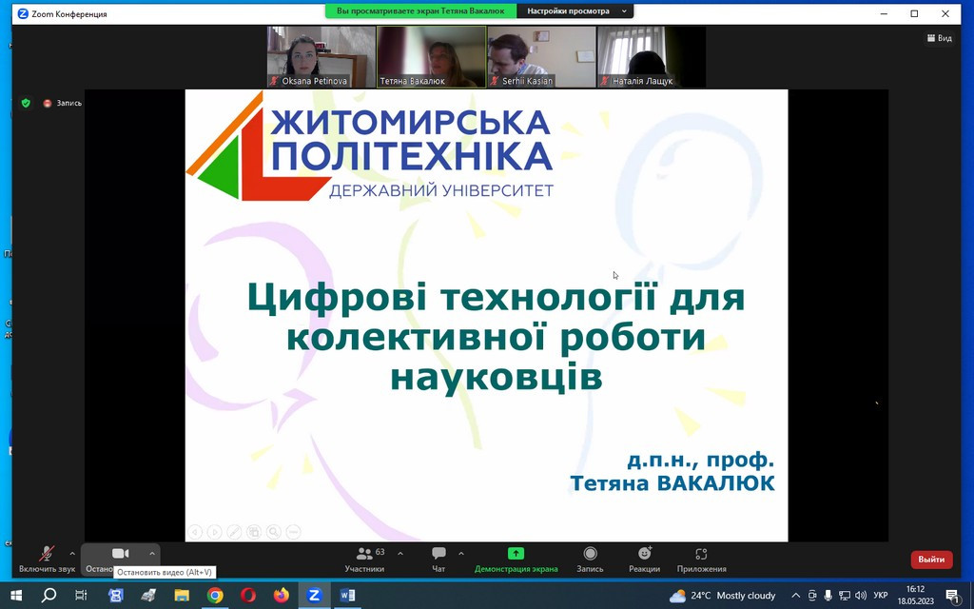This screenshot has height=609, width=974.
Task: Click the Запись record button
Action: 590,559
